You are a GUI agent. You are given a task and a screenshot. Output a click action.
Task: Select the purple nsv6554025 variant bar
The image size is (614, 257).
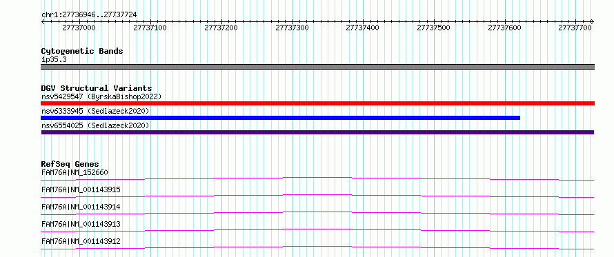click(317, 132)
